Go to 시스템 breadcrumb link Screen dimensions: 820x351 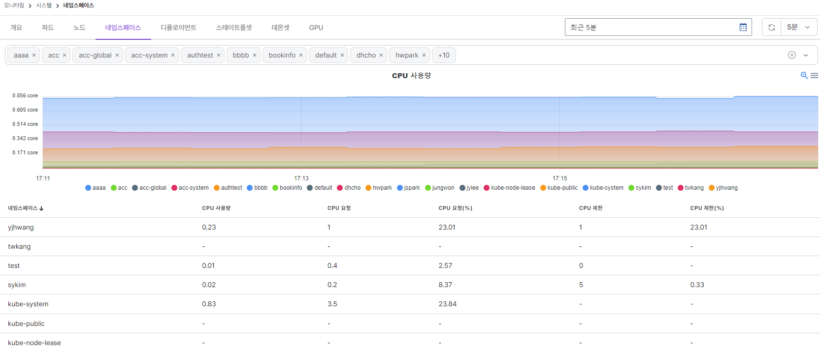pyautogui.click(x=44, y=5)
